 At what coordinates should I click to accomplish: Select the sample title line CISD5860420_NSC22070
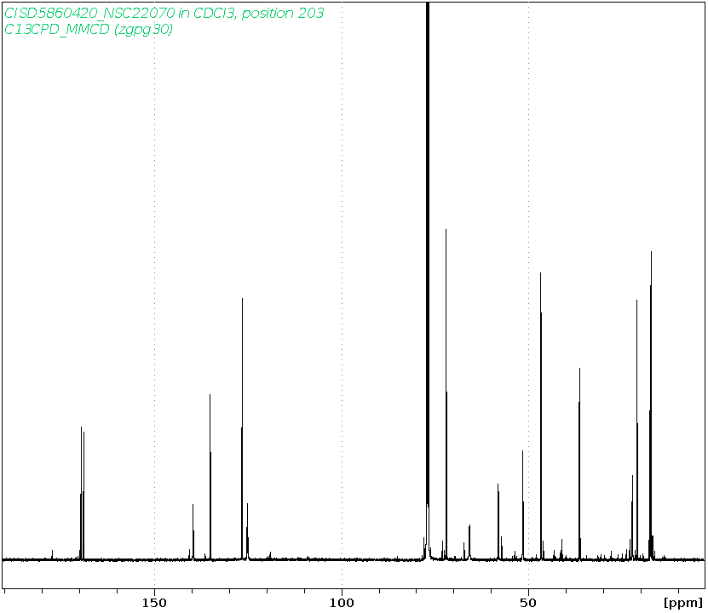pos(164,13)
